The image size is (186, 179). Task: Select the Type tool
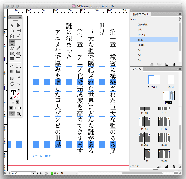12,43
